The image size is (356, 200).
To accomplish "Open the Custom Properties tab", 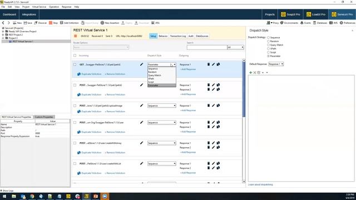I will tap(44, 117).
